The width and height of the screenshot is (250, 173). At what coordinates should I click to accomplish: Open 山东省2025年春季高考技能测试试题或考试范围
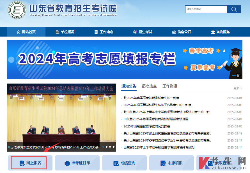[156, 119]
